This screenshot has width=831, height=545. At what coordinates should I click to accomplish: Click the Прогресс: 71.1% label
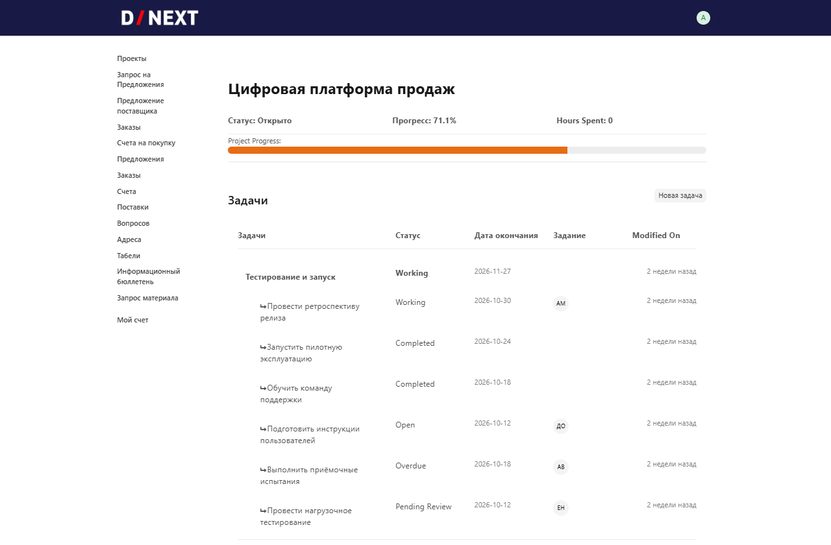(x=425, y=121)
